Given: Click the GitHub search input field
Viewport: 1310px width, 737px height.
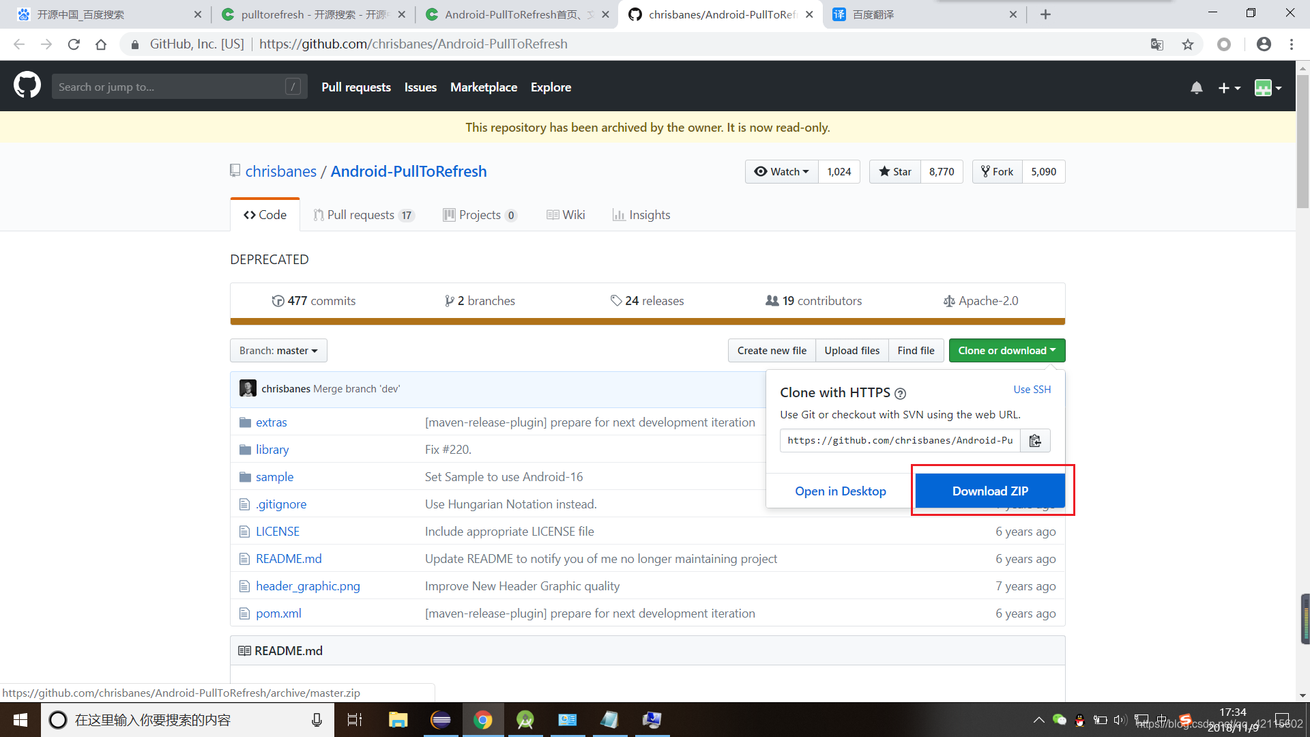Looking at the screenshot, I should (179, 87).
